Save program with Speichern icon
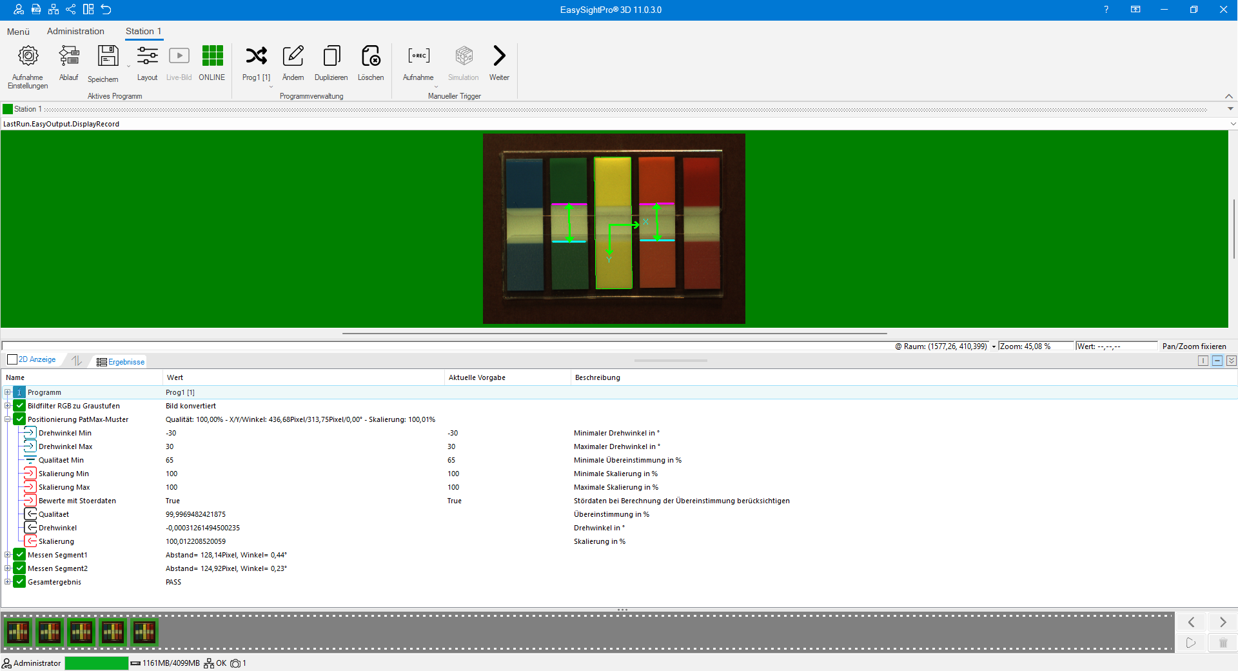This screenshot has width=1238, height=671. (x=108, y=57)
